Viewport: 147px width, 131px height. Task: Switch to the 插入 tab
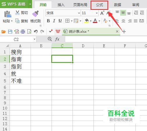click(x=61, y=5)
